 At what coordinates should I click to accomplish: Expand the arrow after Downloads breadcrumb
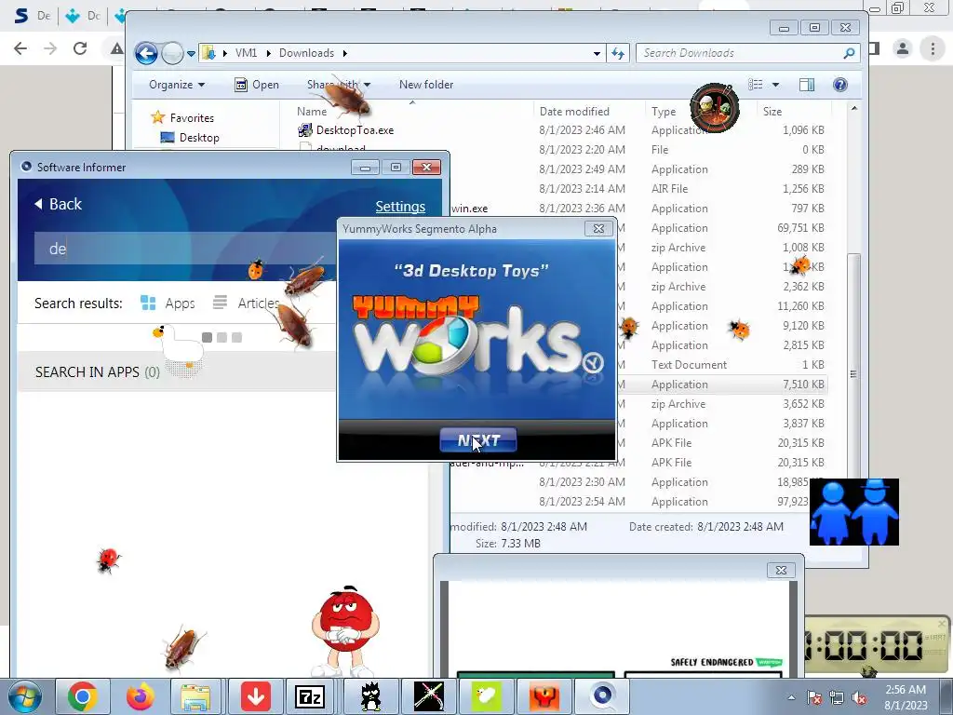[x=344, y=53]
